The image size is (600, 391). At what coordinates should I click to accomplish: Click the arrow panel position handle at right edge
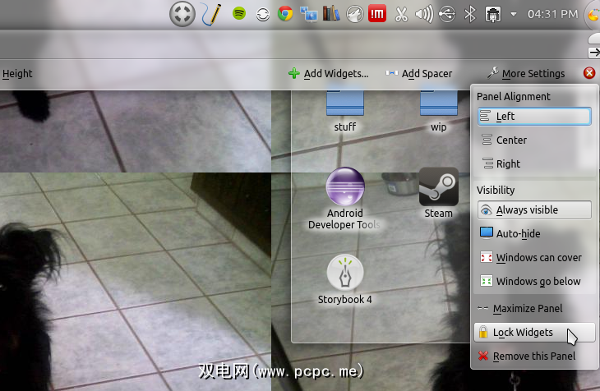pos(594,53)
